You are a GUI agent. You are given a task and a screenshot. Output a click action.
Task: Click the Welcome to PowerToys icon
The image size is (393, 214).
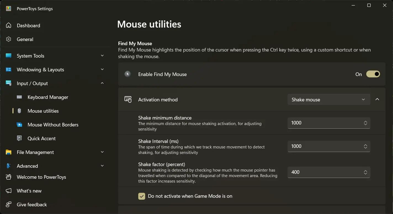click(x=9, y=177)
